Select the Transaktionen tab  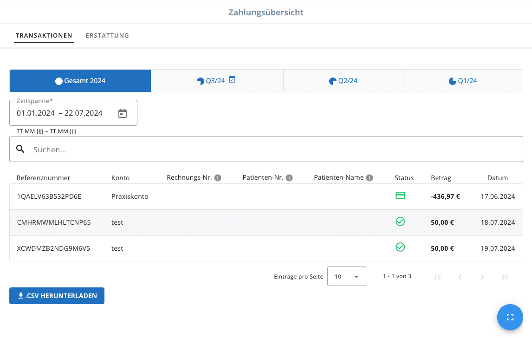(x=44, y=35)
